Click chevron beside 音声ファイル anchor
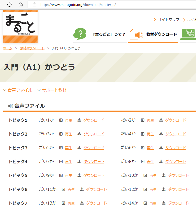This screenshot has width=196, height=214. tap(5, 90)
